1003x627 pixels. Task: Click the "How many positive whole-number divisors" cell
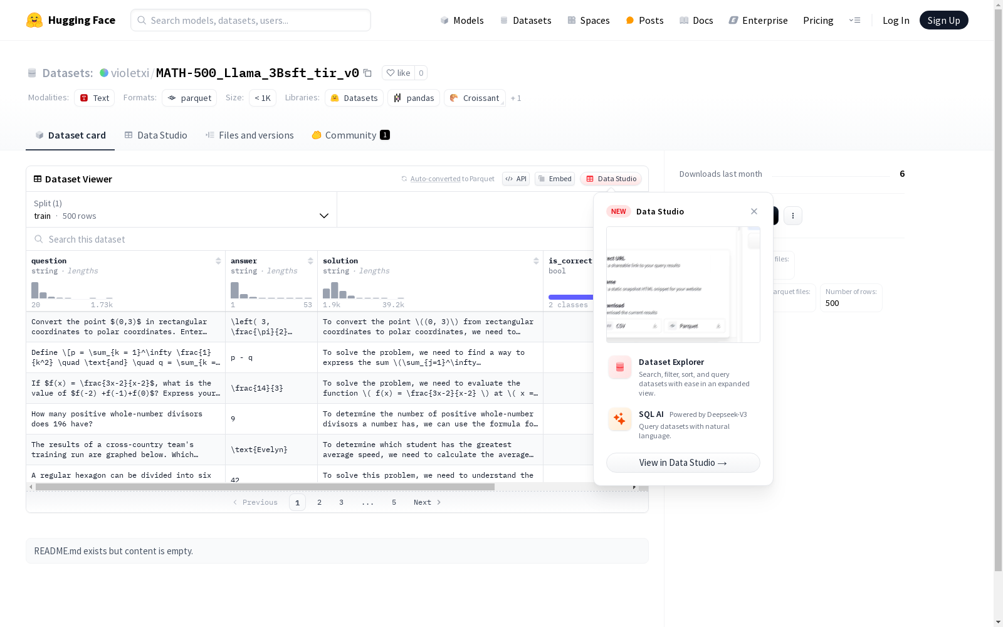(x=125, y=419)
